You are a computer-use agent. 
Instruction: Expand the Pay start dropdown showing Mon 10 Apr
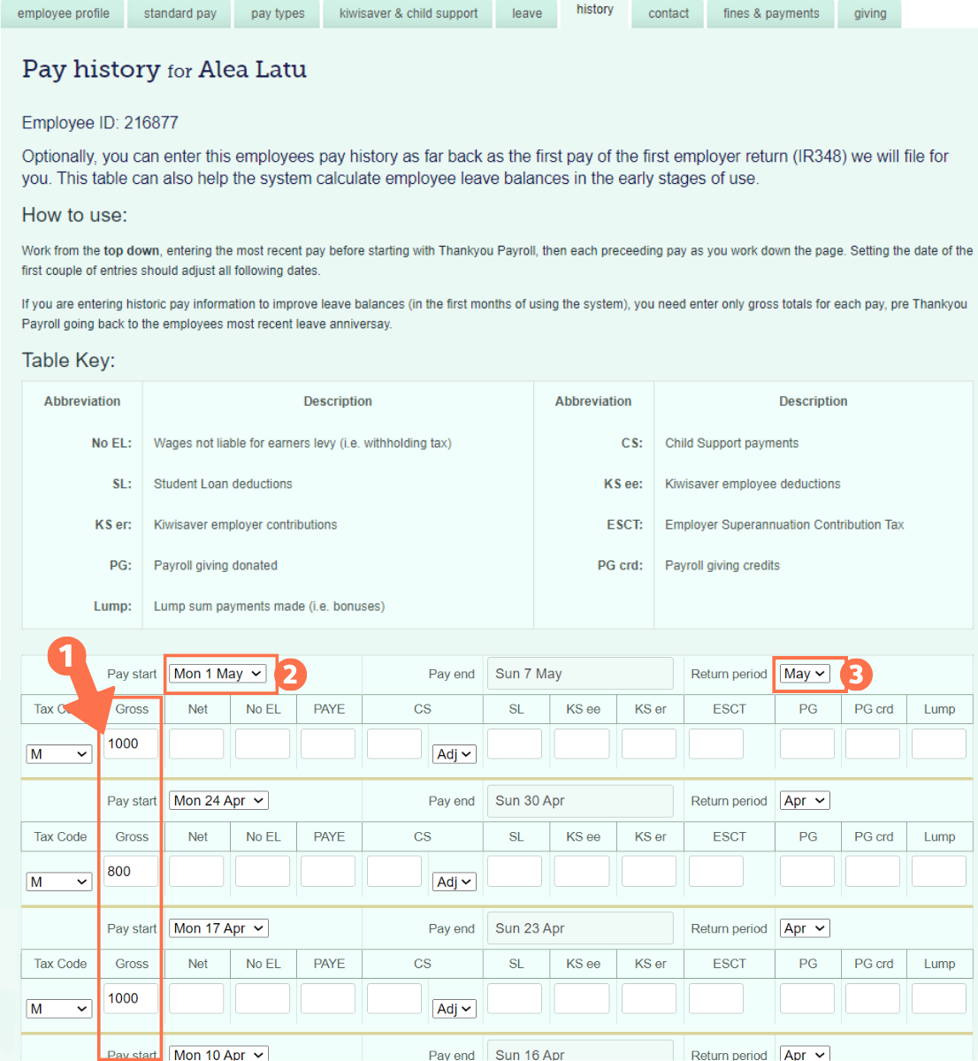pyautogui.click(x=218, y=1054)
